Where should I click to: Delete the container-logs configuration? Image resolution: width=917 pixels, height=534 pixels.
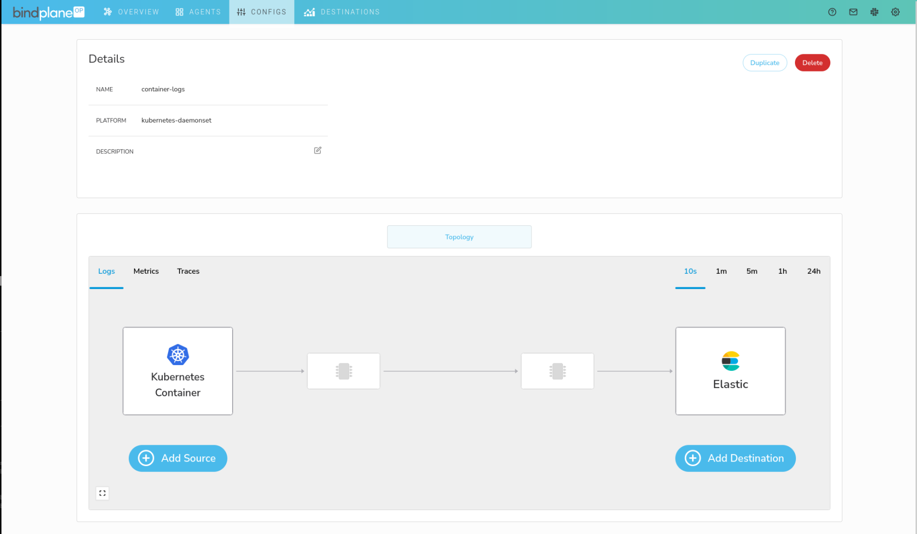pos(812,63)
